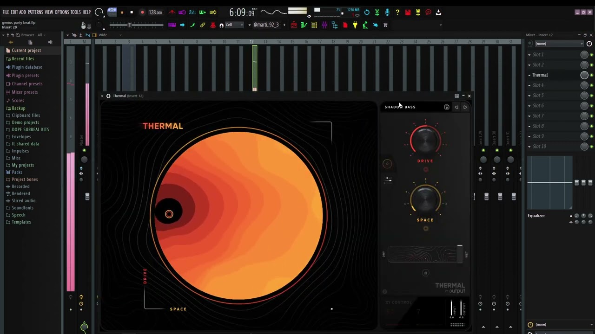Adjust the DRY/WET mix slider handle
Screen dimensions: 595x334
point(460,254)
